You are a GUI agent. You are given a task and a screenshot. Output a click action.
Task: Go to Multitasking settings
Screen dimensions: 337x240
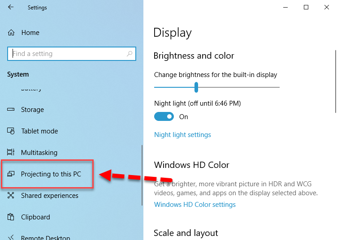(39, 153)
